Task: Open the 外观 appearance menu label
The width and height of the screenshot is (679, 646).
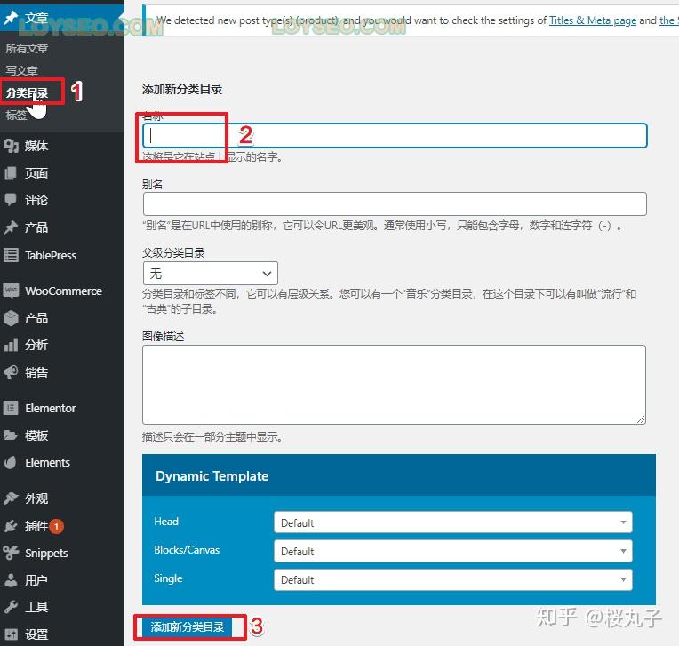Action: (36, 498)
